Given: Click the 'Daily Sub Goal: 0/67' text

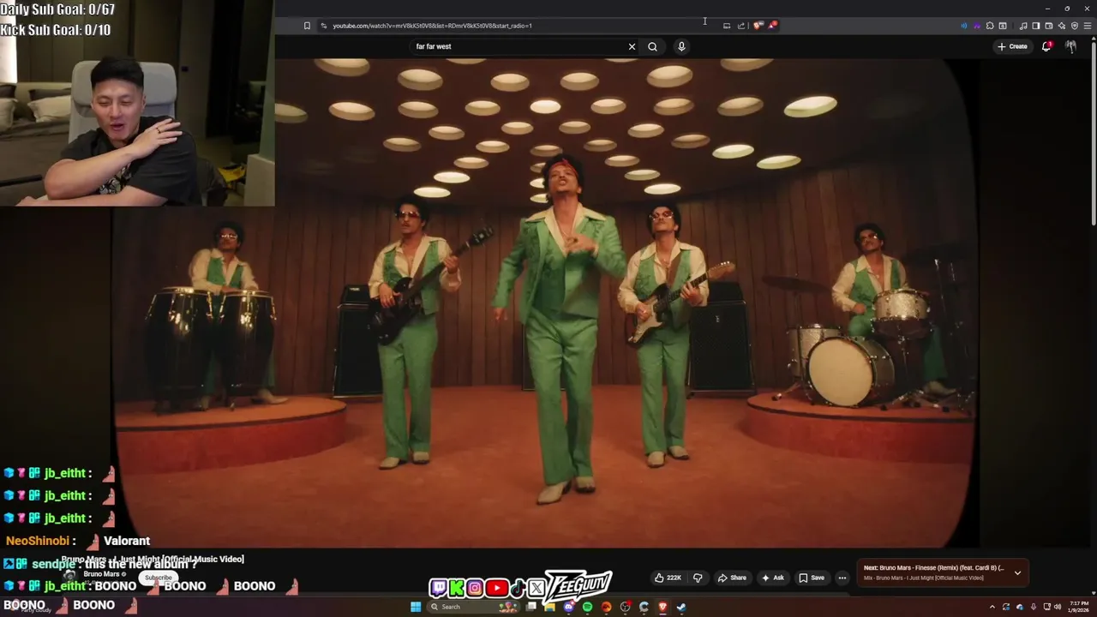Looking at the screenshot, I should point(57,9).
